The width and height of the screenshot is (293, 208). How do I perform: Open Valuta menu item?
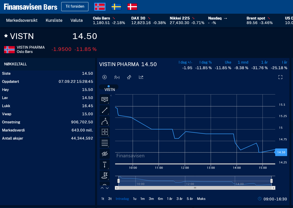[x=76, y=20]
